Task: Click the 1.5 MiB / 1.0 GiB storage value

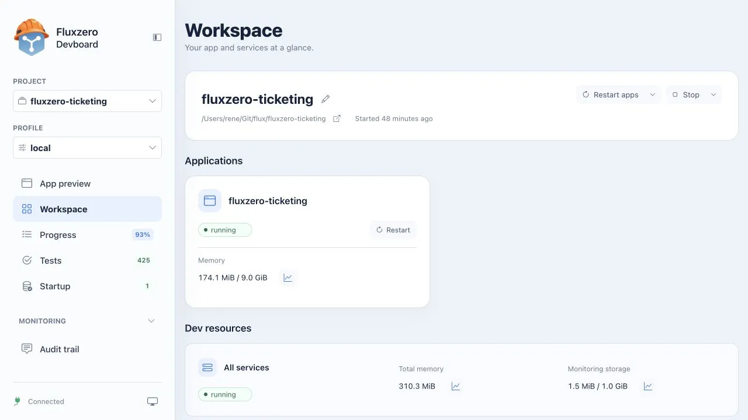Action: pyautogui.click(x=598, y=386)
